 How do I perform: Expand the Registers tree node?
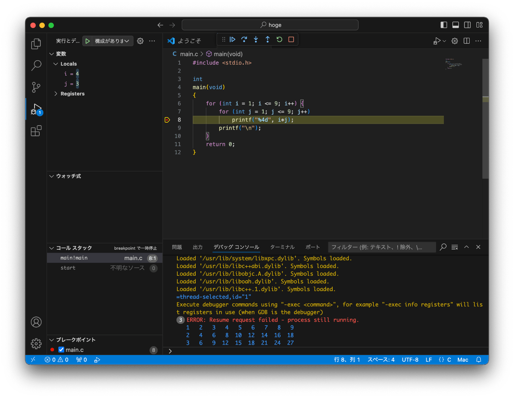56,94
